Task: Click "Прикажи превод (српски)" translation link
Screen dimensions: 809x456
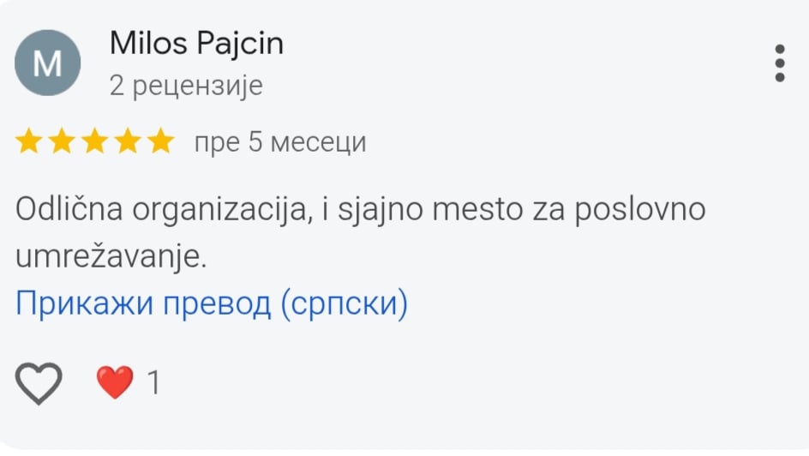Action: 211,303
